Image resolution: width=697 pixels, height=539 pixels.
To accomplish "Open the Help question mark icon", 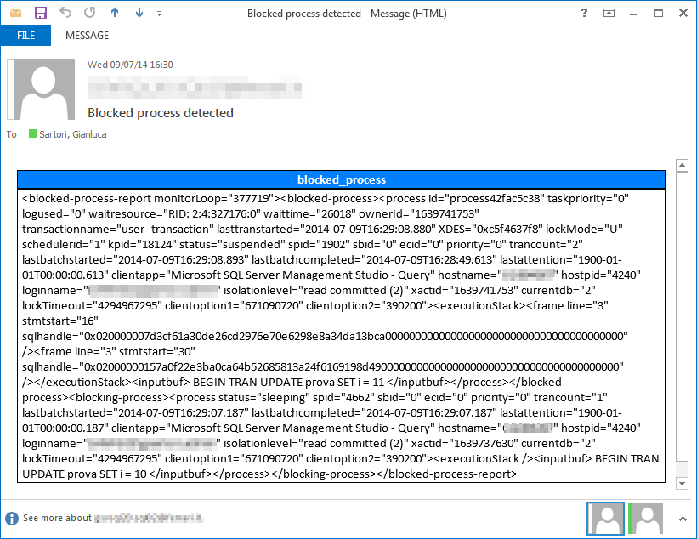I will [x=583, y=14].
